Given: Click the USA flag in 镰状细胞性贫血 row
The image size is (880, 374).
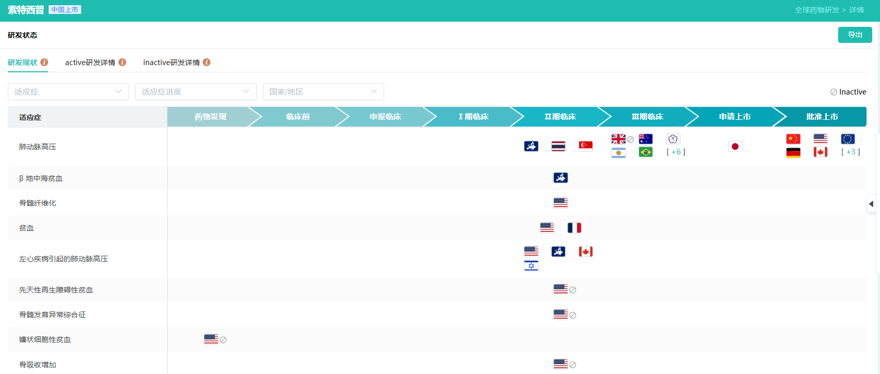Looking at the screenshot, I should click(x=211, y=339).
